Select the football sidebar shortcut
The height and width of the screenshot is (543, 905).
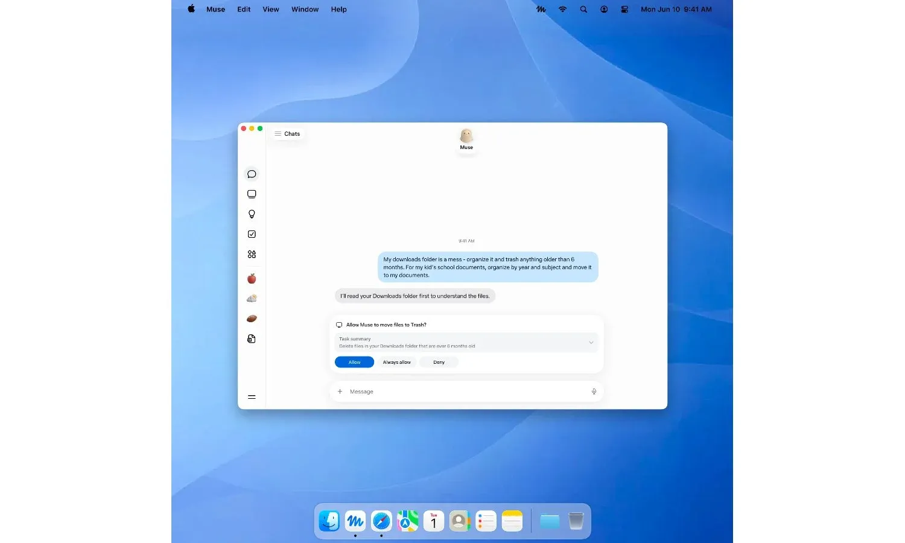(252, 319)
